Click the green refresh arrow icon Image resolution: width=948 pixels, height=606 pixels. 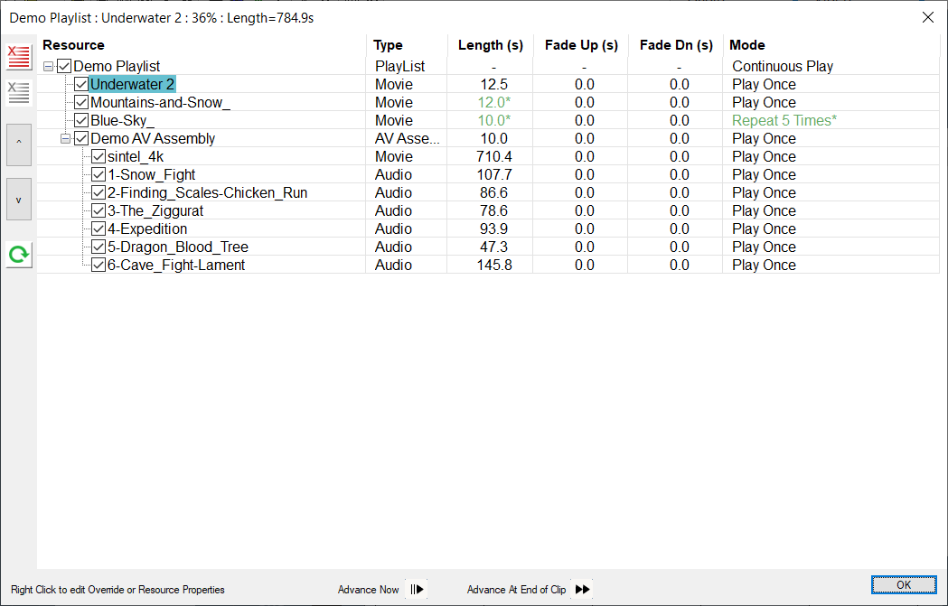[18, 255]
